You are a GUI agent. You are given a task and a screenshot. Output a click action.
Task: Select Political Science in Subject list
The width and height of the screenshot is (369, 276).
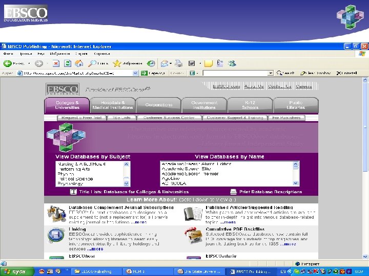[75, 179]
